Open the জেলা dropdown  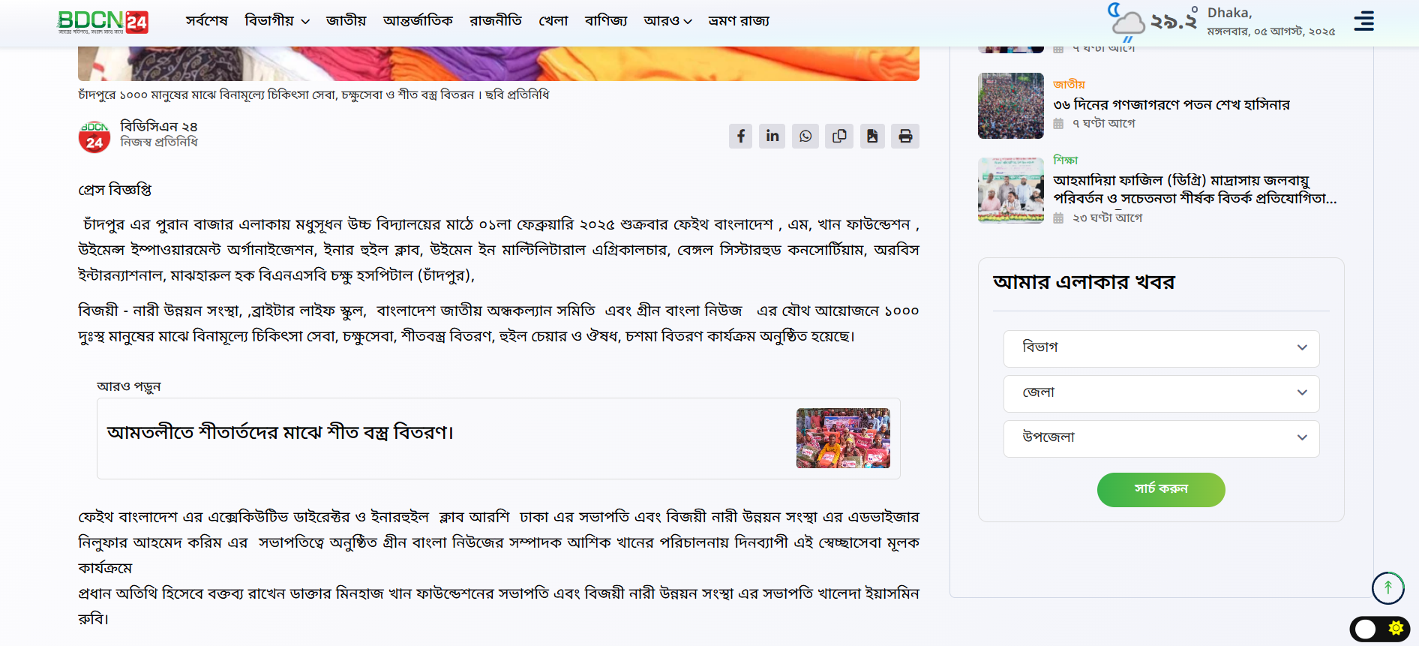tap(1161, 393)
